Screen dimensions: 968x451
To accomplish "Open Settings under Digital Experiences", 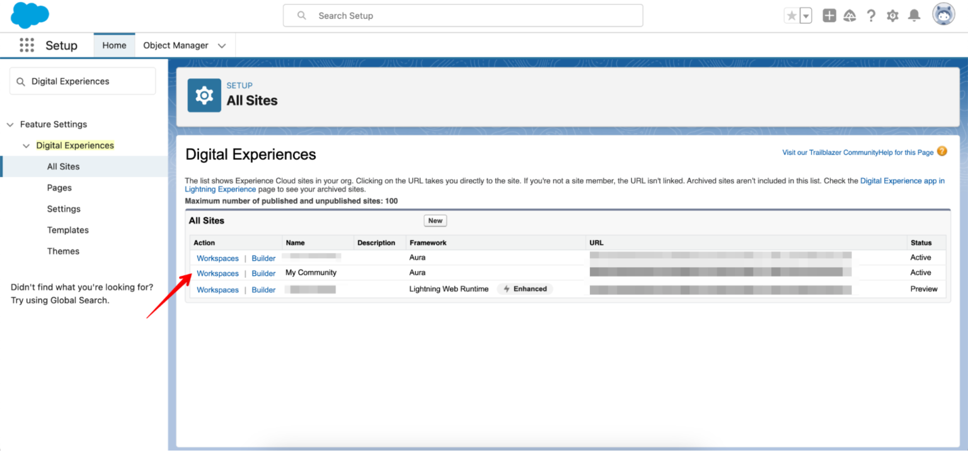I will (64, 208).
